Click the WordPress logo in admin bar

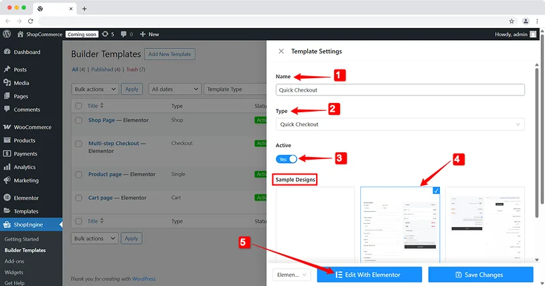(x=7, y=34)
